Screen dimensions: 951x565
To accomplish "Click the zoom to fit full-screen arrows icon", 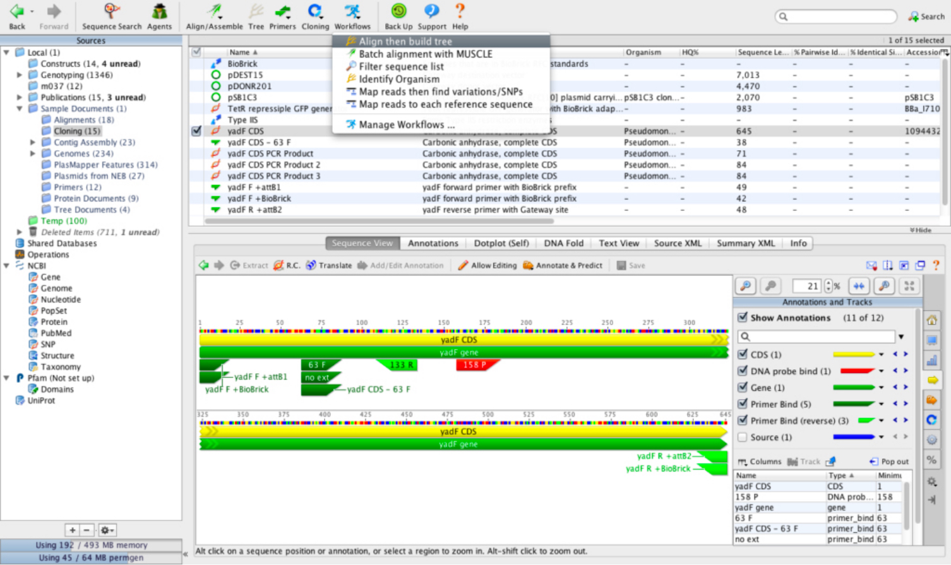I will pos(909,286).
